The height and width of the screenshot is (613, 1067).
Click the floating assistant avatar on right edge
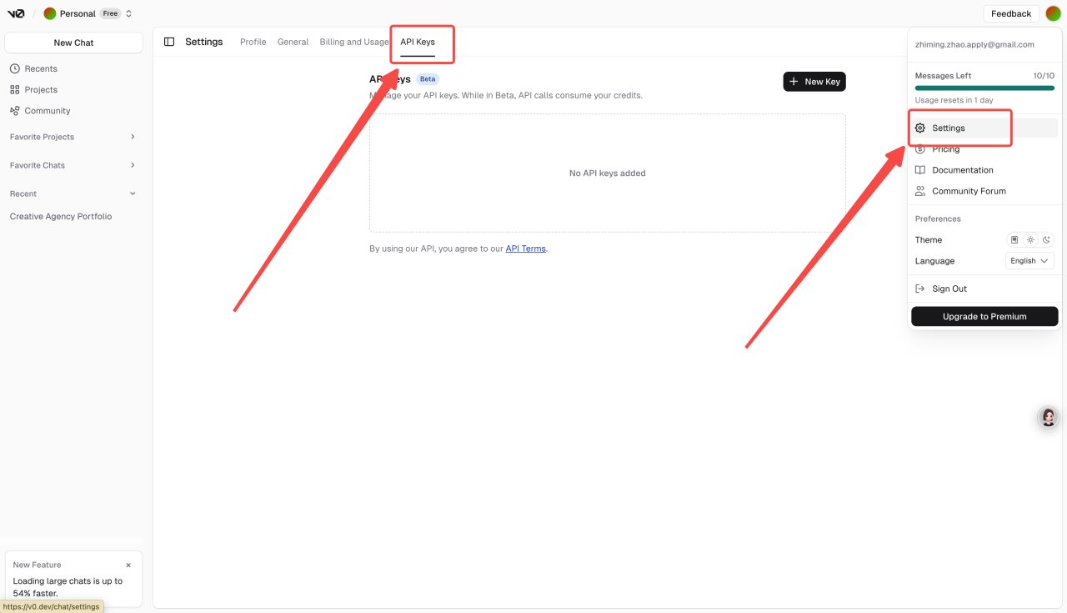(x=1049, y=418)
